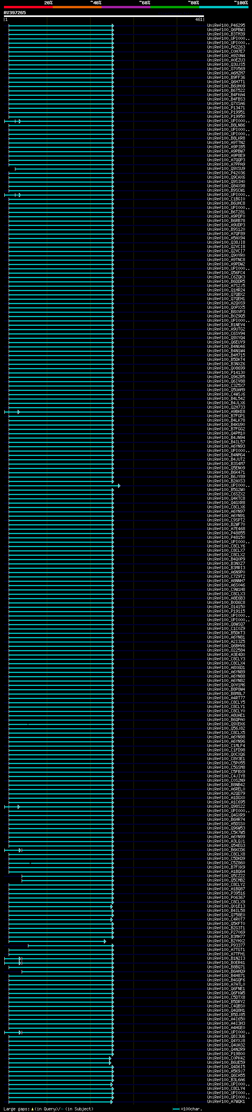Click the label UniRef100_Q9SIH0

(226, 182)
